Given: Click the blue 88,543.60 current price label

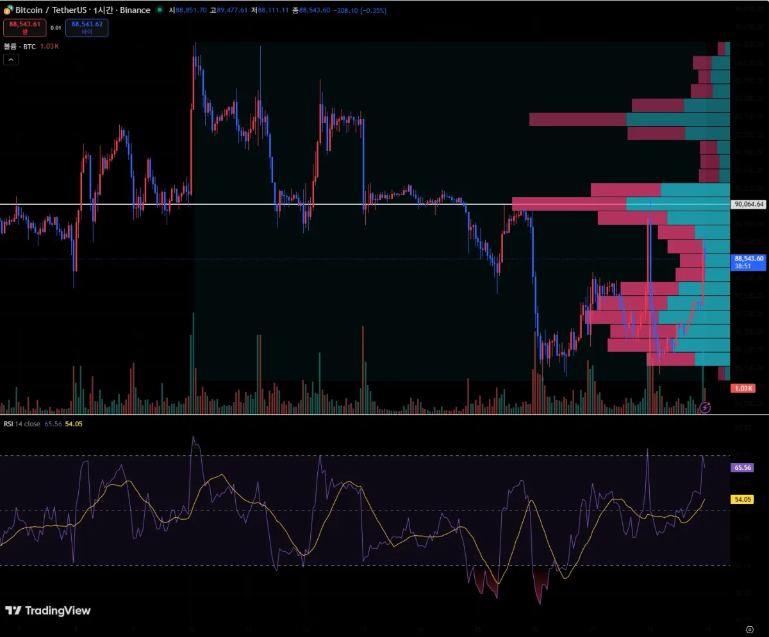Looking at the screenshot, I should pyautogui.click(x=748, y=262).
